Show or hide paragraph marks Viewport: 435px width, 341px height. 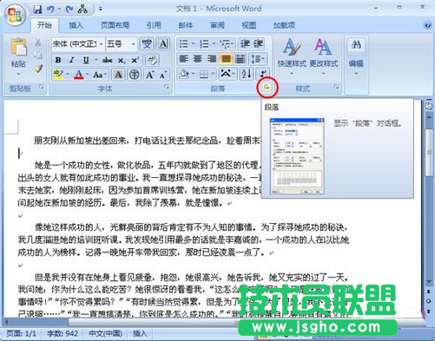pyautogui.click(x=263, y=74)
